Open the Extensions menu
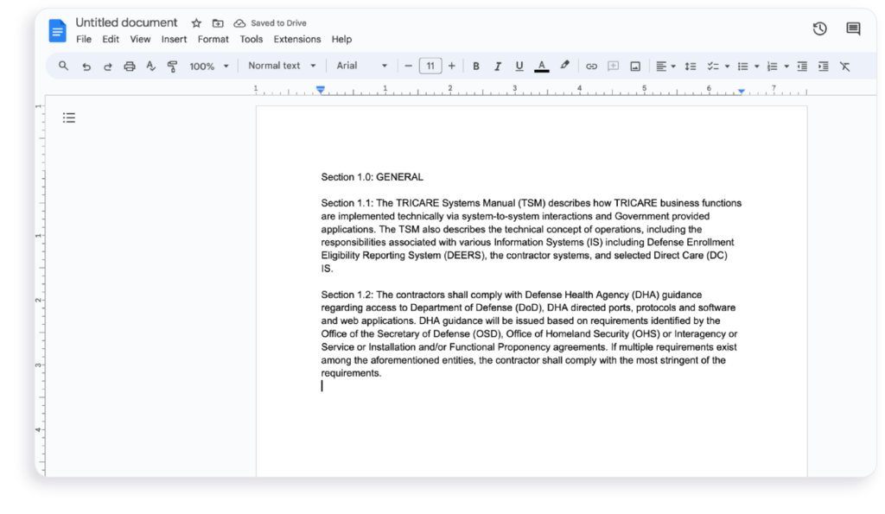Image resolution: width=885 pixels, height=514 pixels. [x=297, y=39]
